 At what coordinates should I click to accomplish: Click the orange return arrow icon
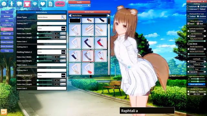click(4, 112)
